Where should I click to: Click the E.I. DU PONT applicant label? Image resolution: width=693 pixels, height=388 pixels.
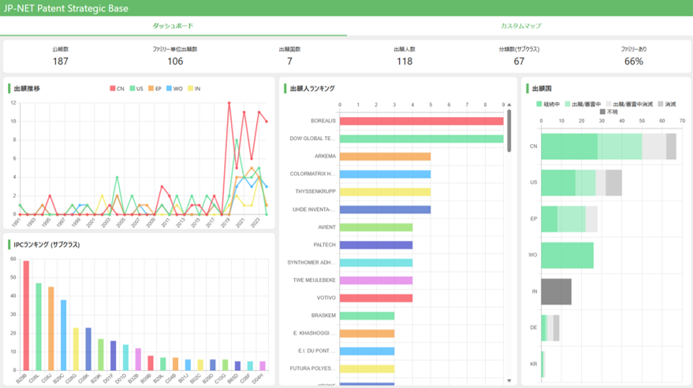316,350
